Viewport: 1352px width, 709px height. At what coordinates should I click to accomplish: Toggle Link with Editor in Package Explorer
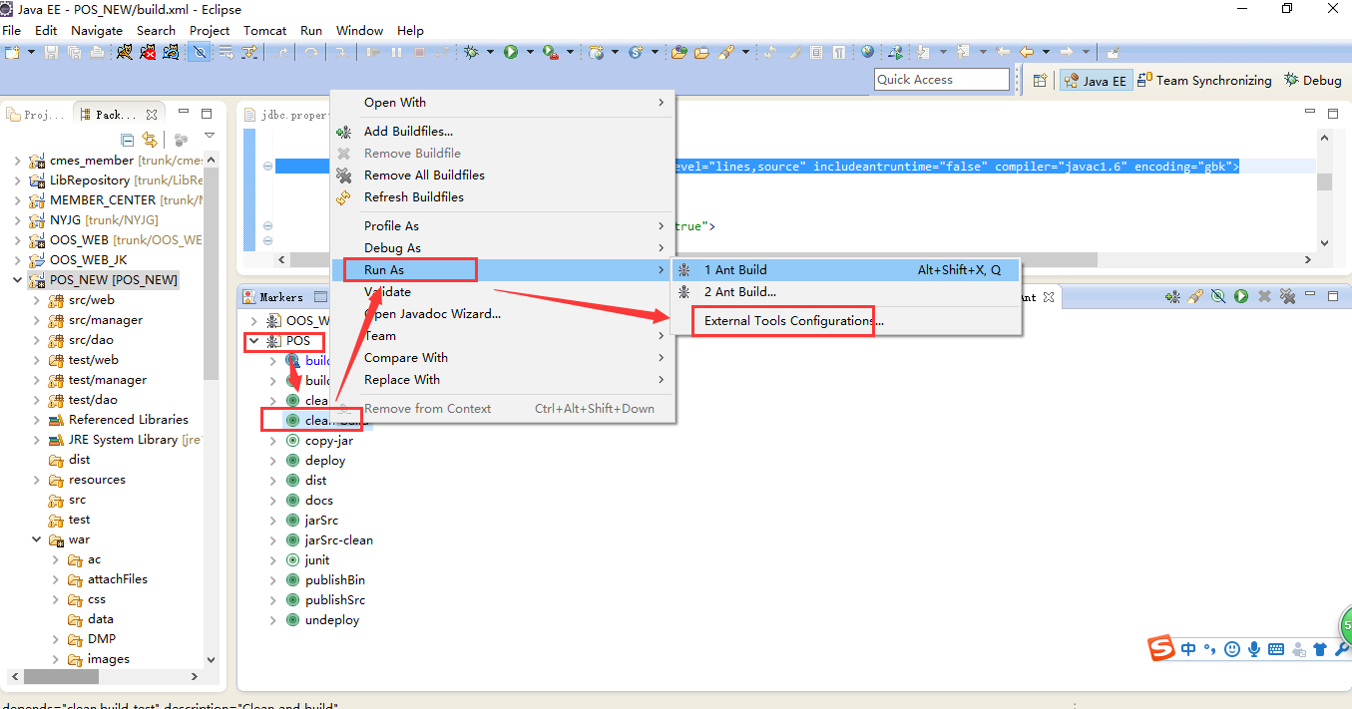tap(150, 140)
